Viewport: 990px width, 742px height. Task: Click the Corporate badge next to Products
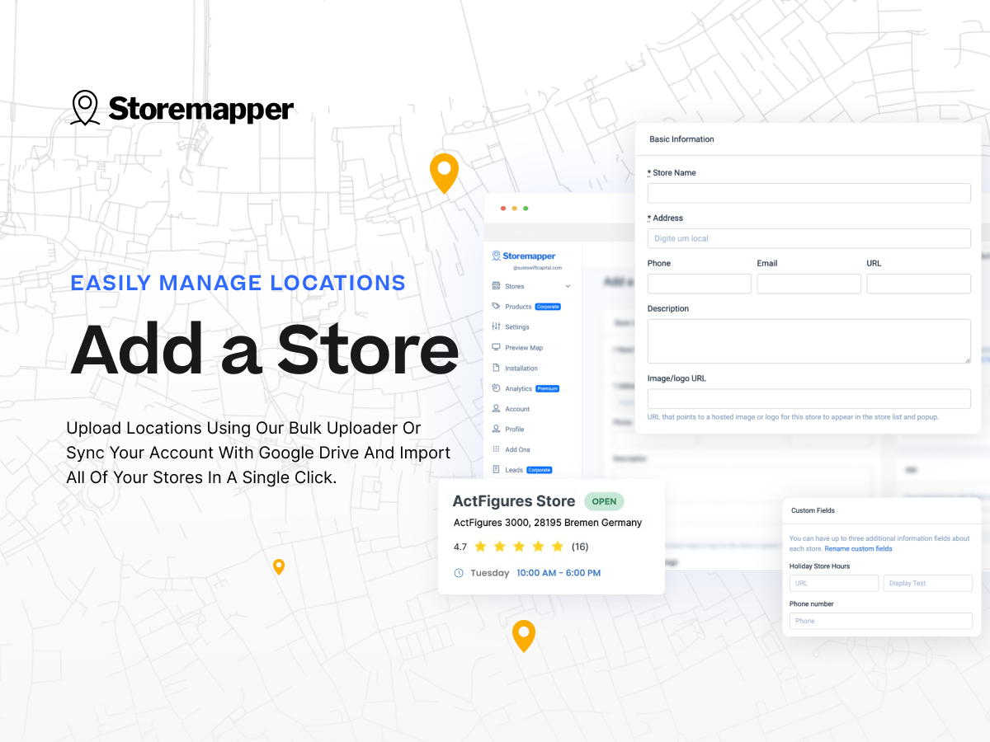click(x=548, y=307)
